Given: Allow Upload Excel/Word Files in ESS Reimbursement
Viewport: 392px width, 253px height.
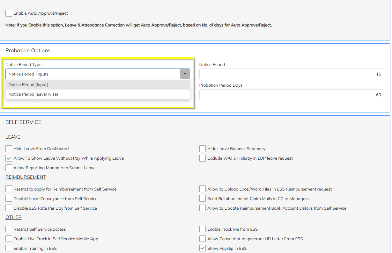Looking at the screenshot, I should pos(203,189).
